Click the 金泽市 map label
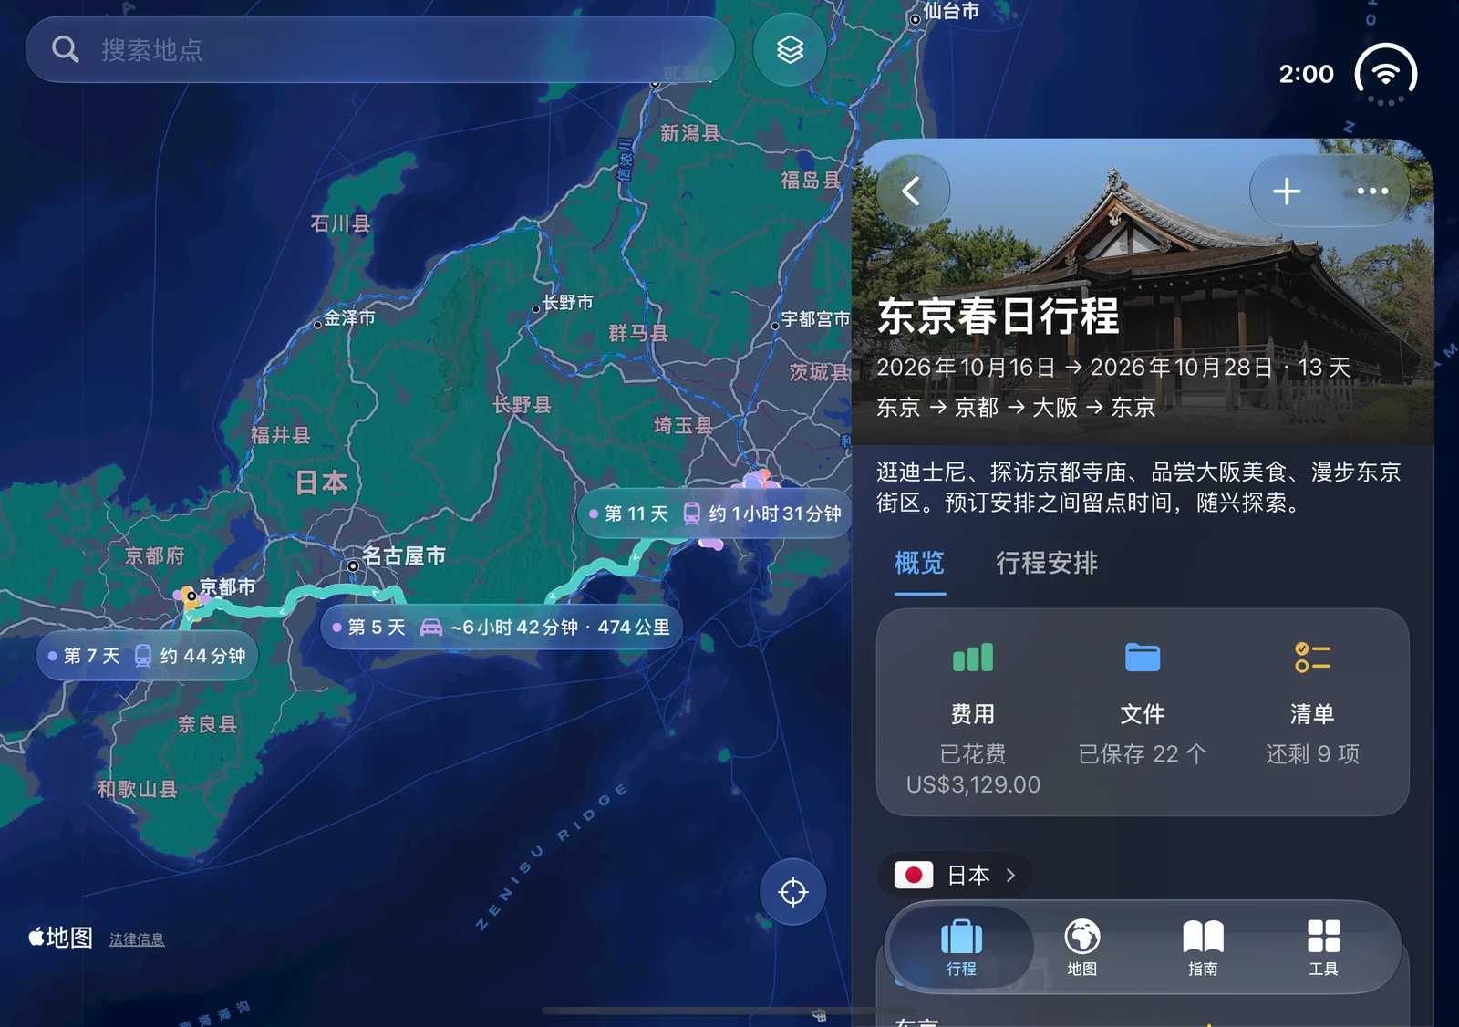Viewport: 1459px width, 1027px height. coord(349,317)
